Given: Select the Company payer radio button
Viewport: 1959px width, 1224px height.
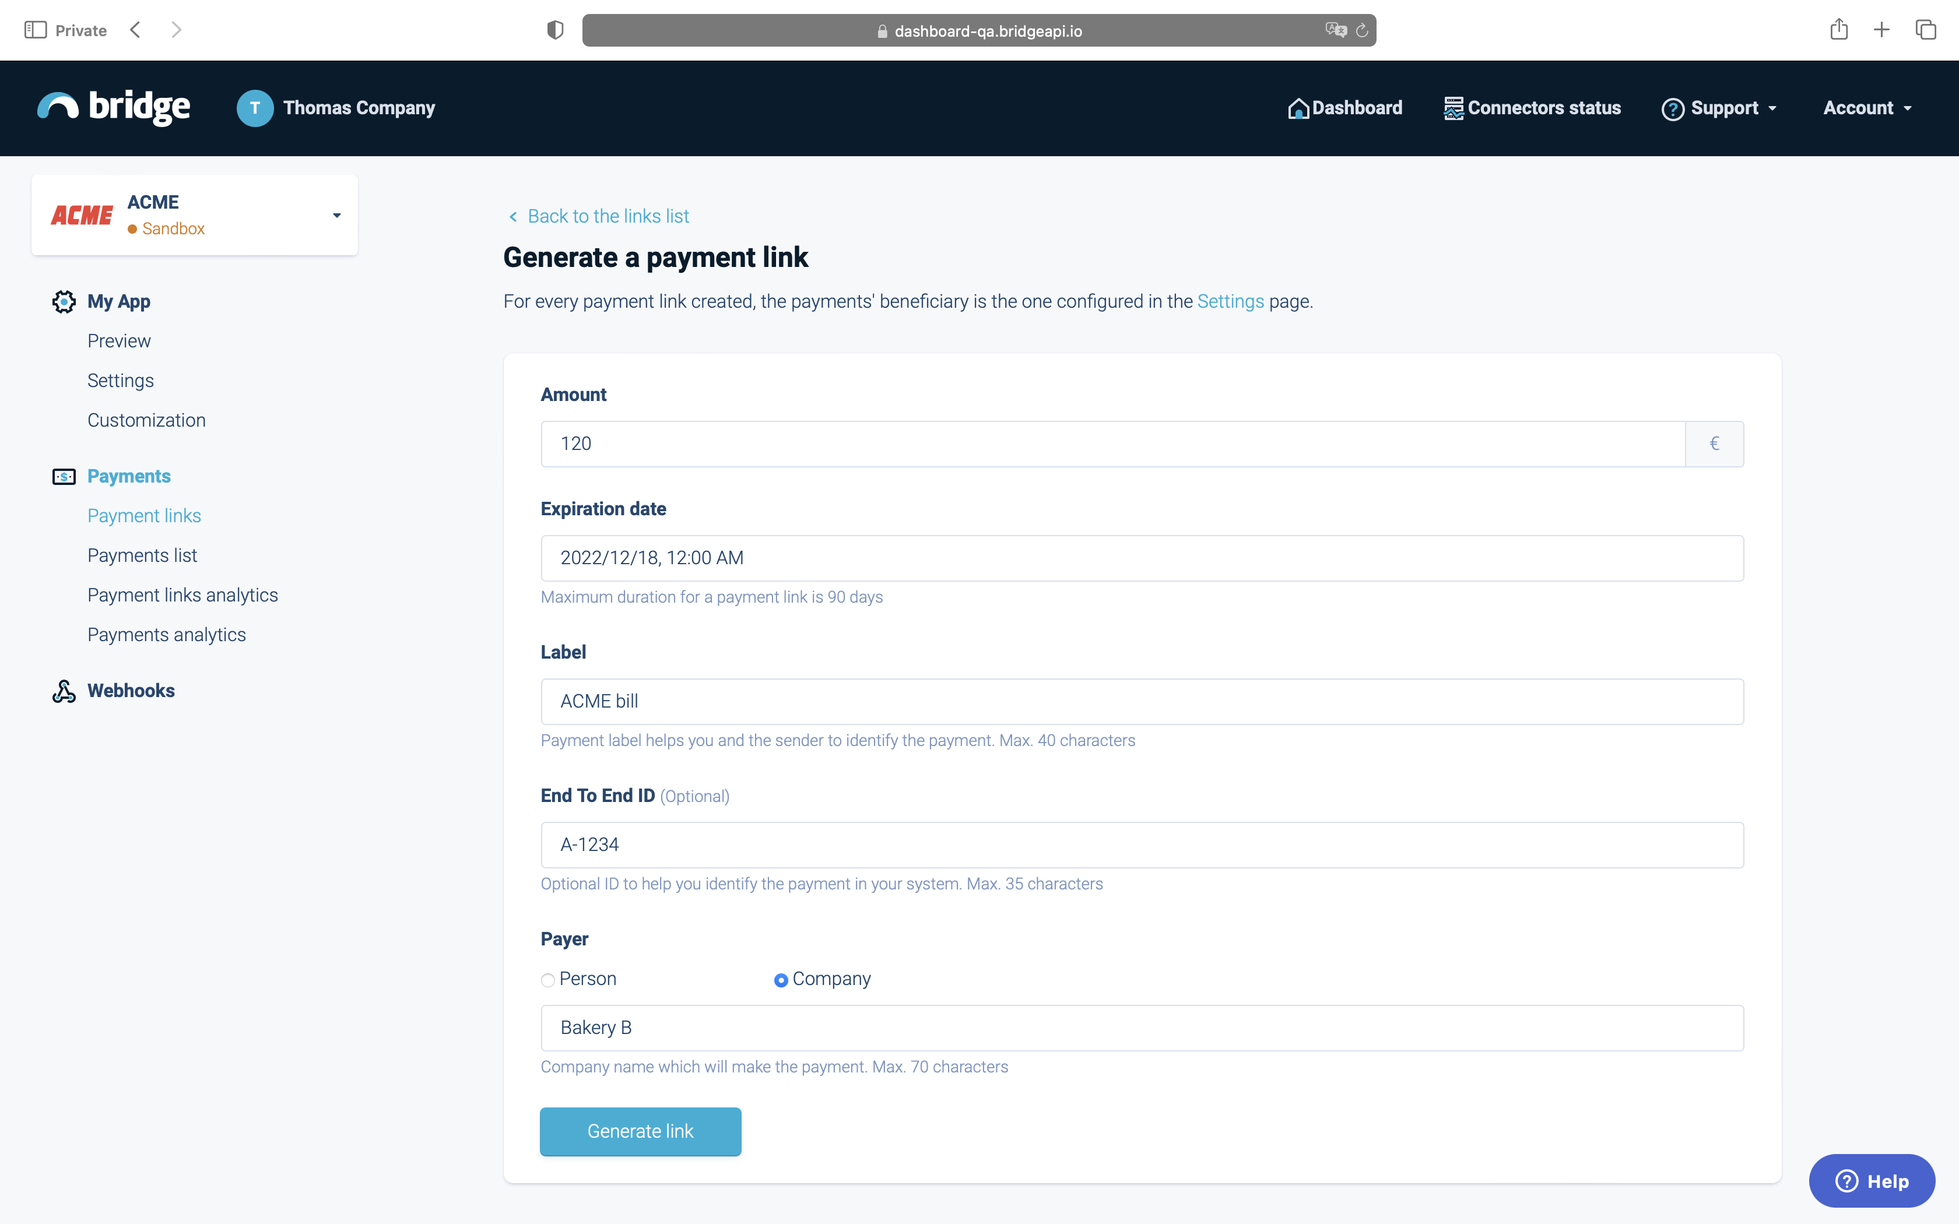Looking at the screenshot, I should pyautogui.click(x=780, y=980).
